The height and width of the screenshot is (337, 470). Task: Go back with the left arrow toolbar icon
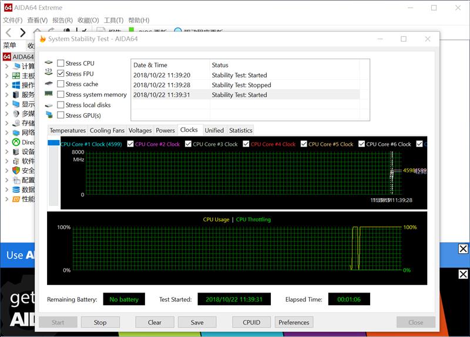8,32
